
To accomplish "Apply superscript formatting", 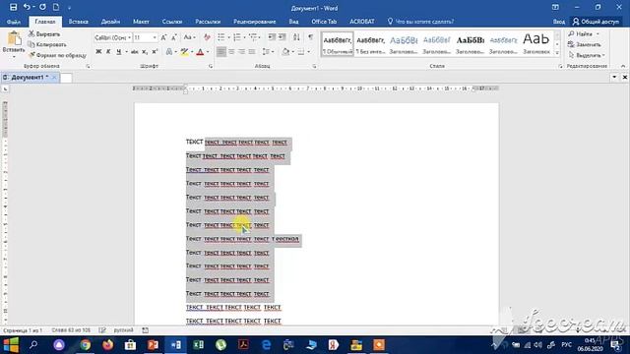I will (x=155, y=52).
